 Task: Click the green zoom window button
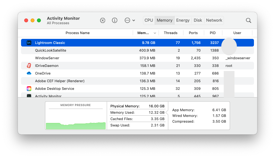39,20
